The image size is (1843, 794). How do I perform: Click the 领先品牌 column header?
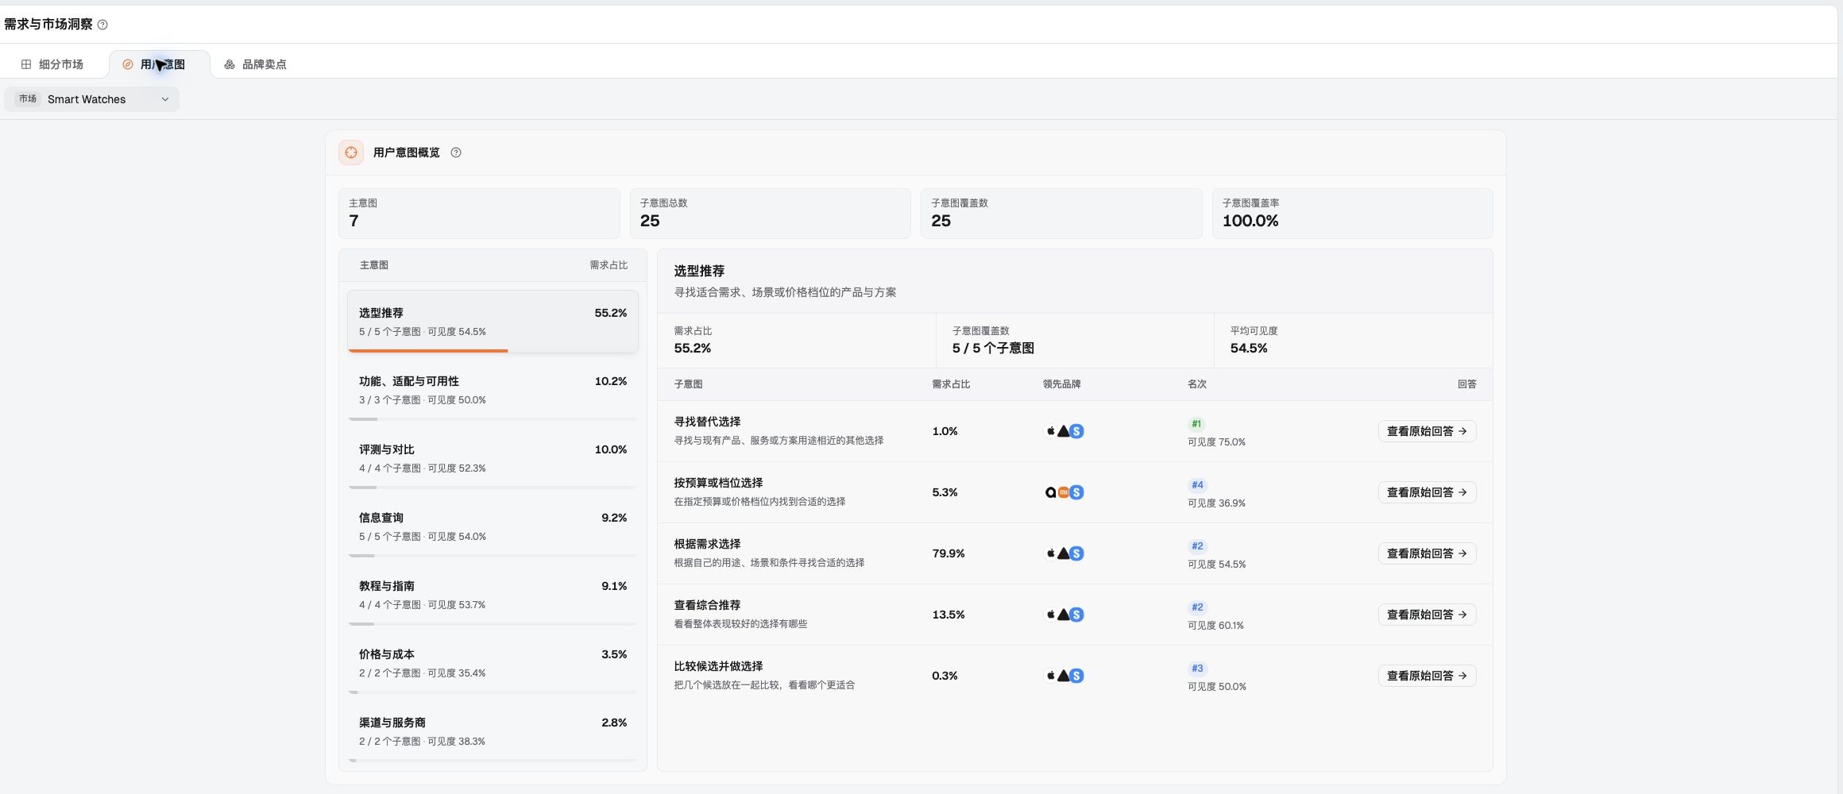[x=1061, y=384]
